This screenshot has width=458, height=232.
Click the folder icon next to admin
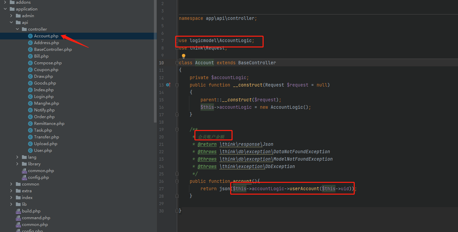click(x=18, y=16)
